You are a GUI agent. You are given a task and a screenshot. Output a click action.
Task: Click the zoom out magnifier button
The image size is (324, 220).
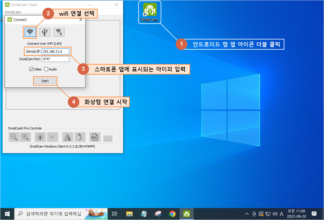14,137
